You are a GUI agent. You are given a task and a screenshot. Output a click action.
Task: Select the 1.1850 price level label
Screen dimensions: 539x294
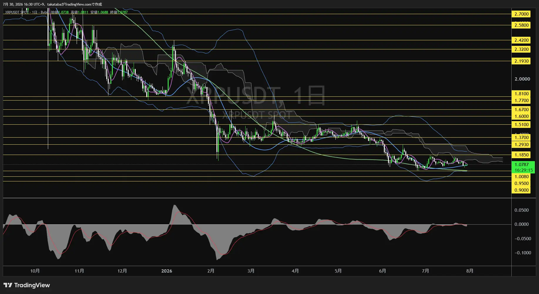521,155
